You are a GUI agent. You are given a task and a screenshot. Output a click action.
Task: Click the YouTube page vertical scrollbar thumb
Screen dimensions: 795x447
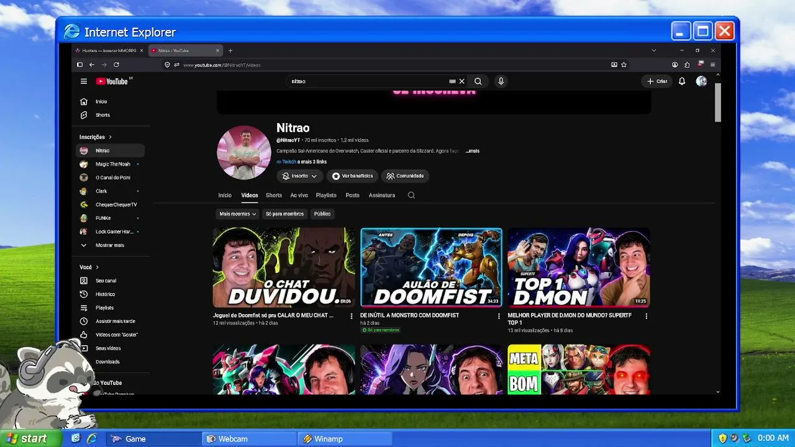click(718, 102)
